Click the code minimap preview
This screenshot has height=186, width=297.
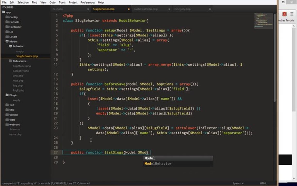click(263, 21)
